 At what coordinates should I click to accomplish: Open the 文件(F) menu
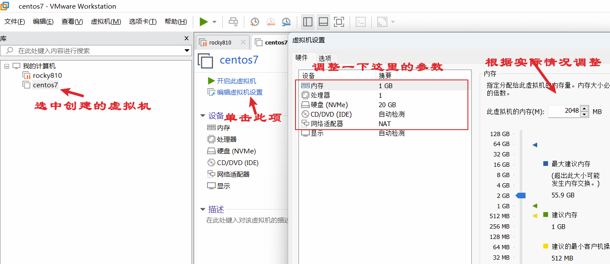(15, 22)
